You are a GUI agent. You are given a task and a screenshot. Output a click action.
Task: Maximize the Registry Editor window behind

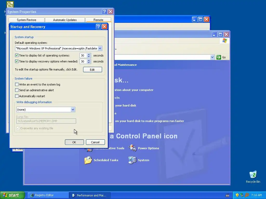[x=201, y=19]
